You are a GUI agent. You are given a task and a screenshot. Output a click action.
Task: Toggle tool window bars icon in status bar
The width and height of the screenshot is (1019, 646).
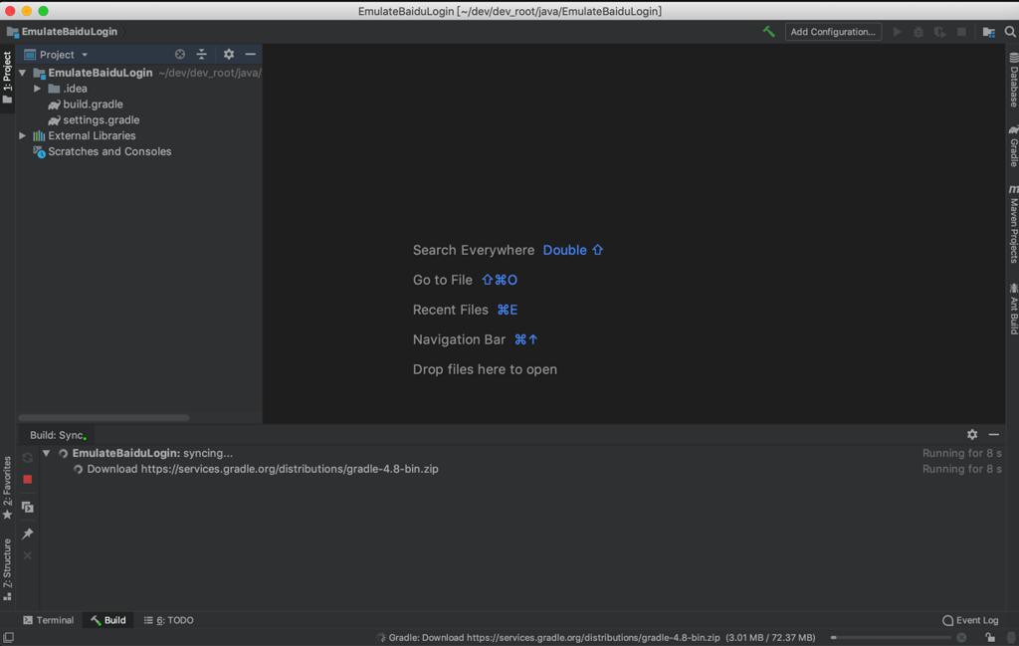pos(8,638)
